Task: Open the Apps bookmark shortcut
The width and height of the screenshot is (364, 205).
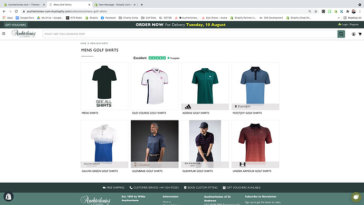Action: (x=8, y=17)
